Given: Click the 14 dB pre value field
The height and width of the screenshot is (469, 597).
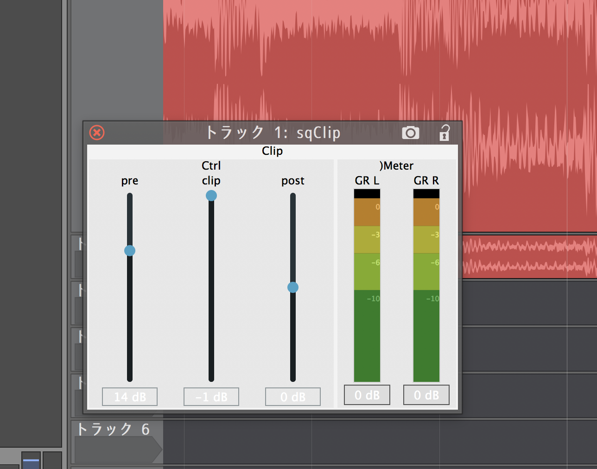Looking at the screenshot, I should 130,397.
